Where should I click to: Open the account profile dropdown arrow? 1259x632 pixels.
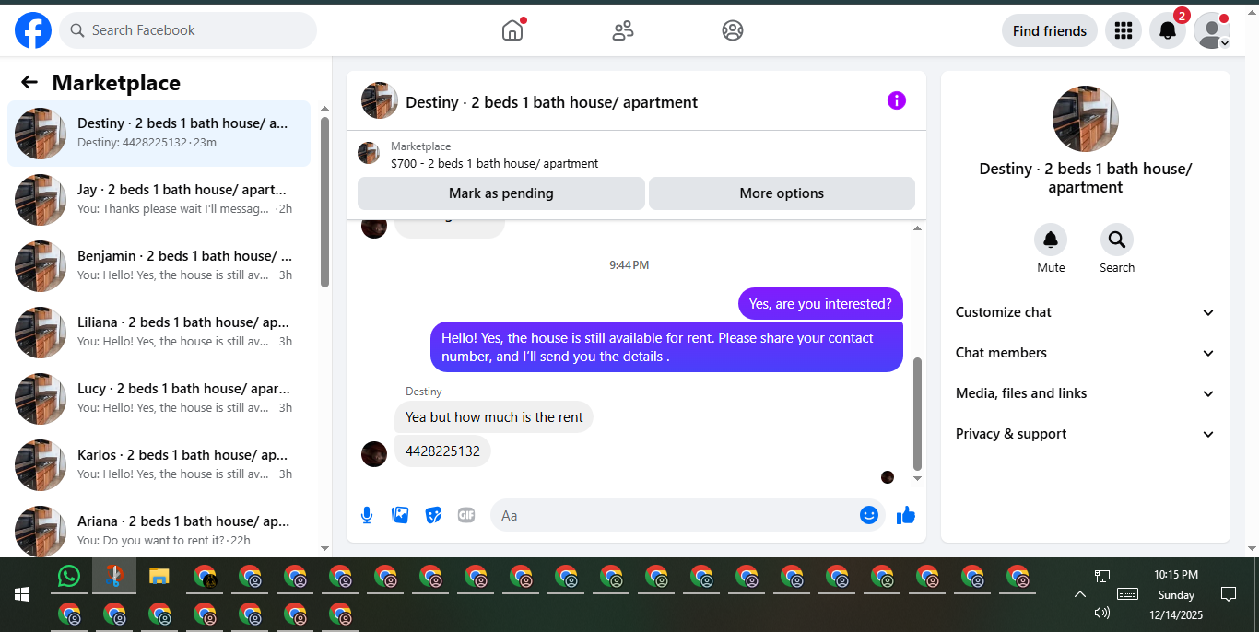click(1224, 43)
